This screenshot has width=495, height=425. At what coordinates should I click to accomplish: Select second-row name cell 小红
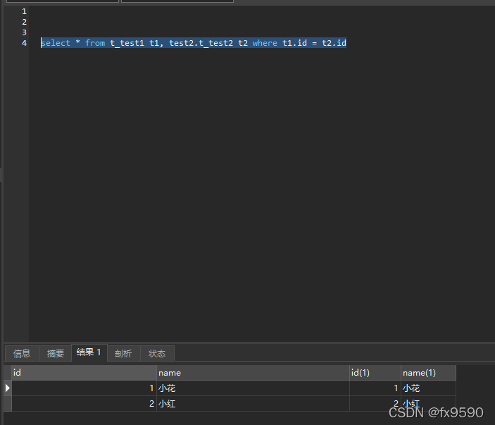pyautogui.click(x=252, y=404)
